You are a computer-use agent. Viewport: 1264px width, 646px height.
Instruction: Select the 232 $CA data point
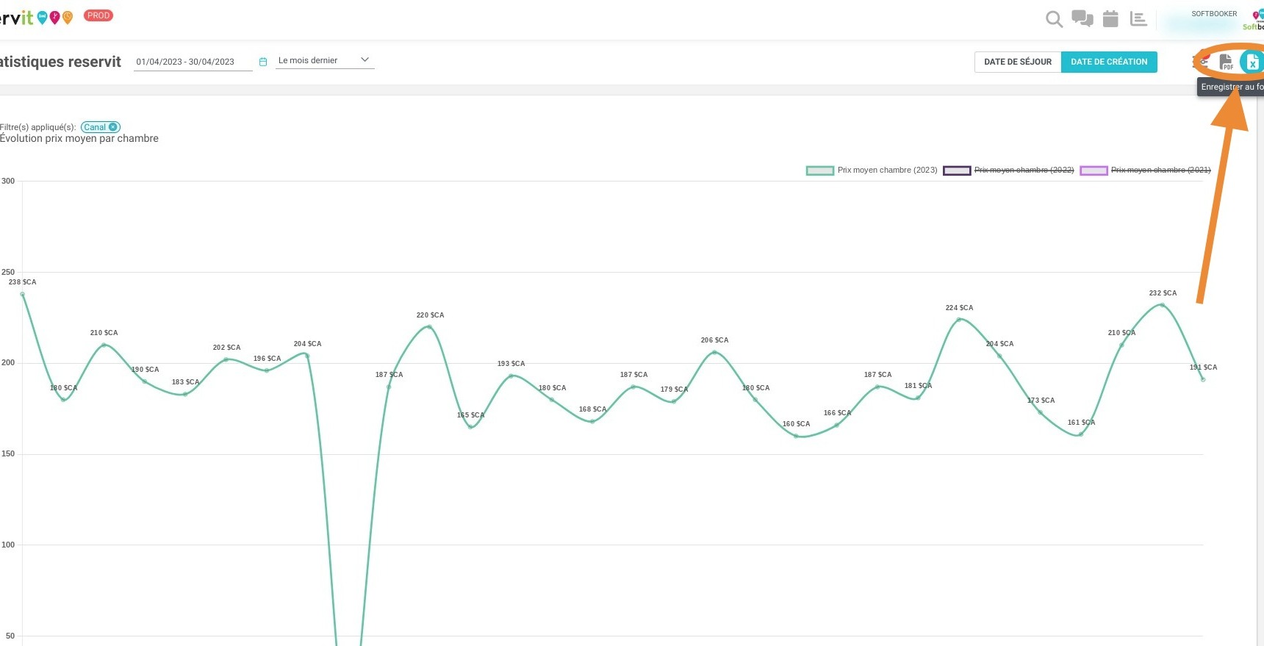[1162, 304]
